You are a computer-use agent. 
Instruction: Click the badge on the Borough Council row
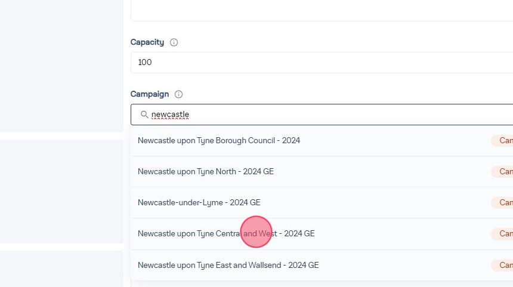[502, 141]
